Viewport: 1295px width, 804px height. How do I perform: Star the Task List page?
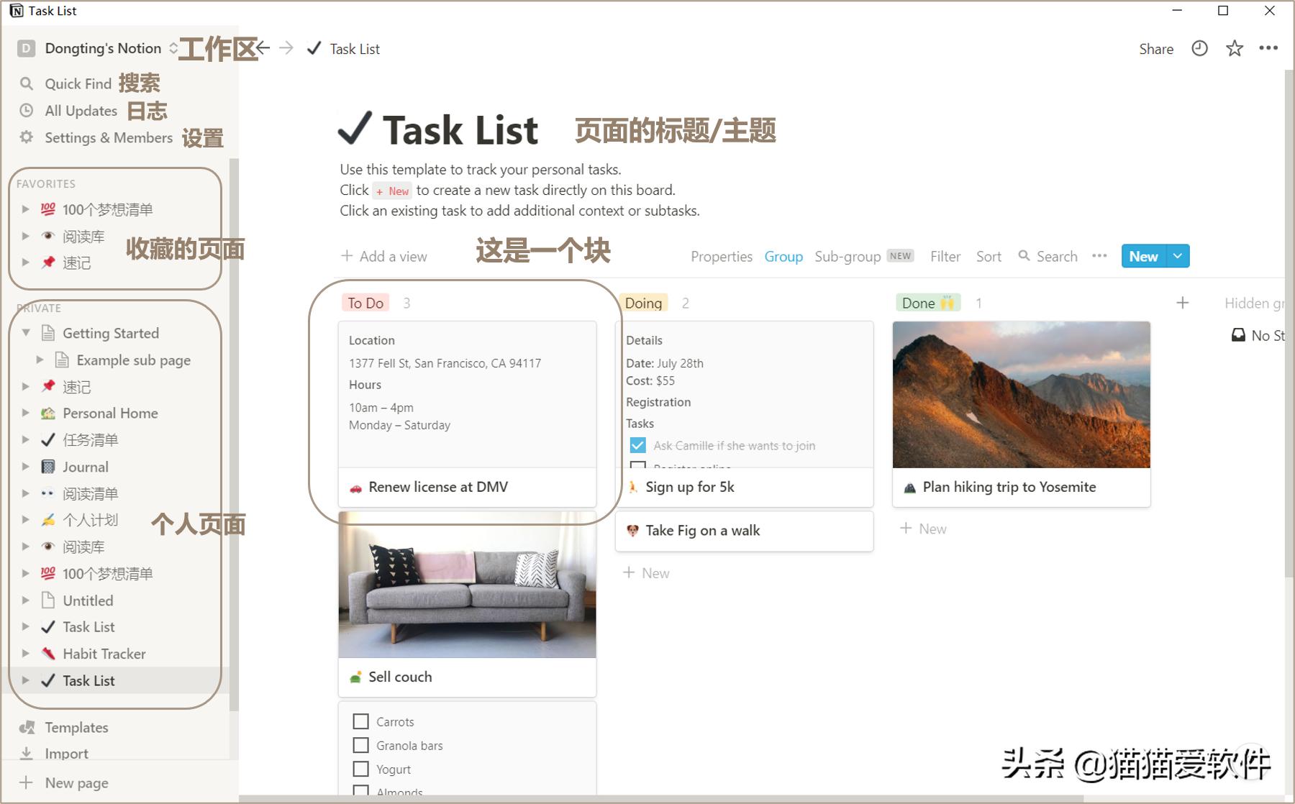[1235, 48]
